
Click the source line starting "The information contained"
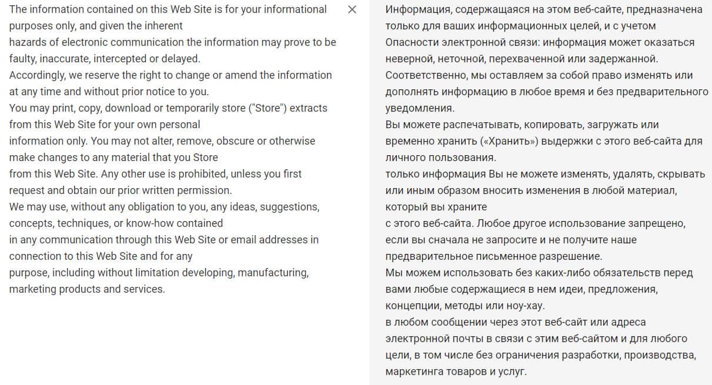point(168,9)
